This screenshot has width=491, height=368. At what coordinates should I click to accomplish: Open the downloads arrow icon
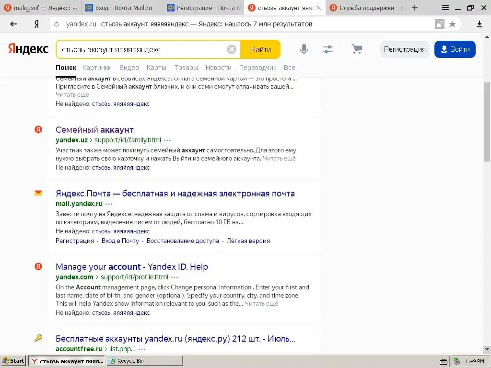point(479,24)
